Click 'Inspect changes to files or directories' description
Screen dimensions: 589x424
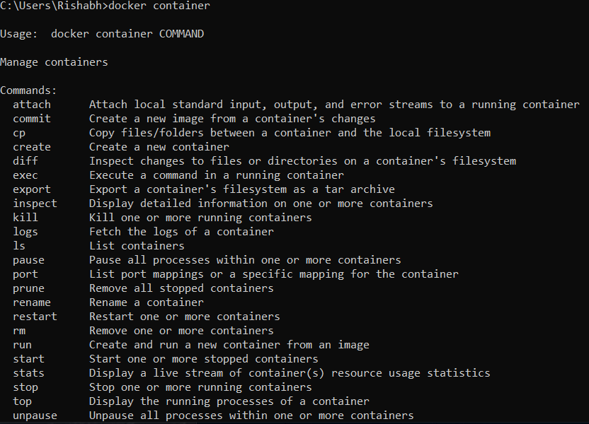[x=302, y=161]
